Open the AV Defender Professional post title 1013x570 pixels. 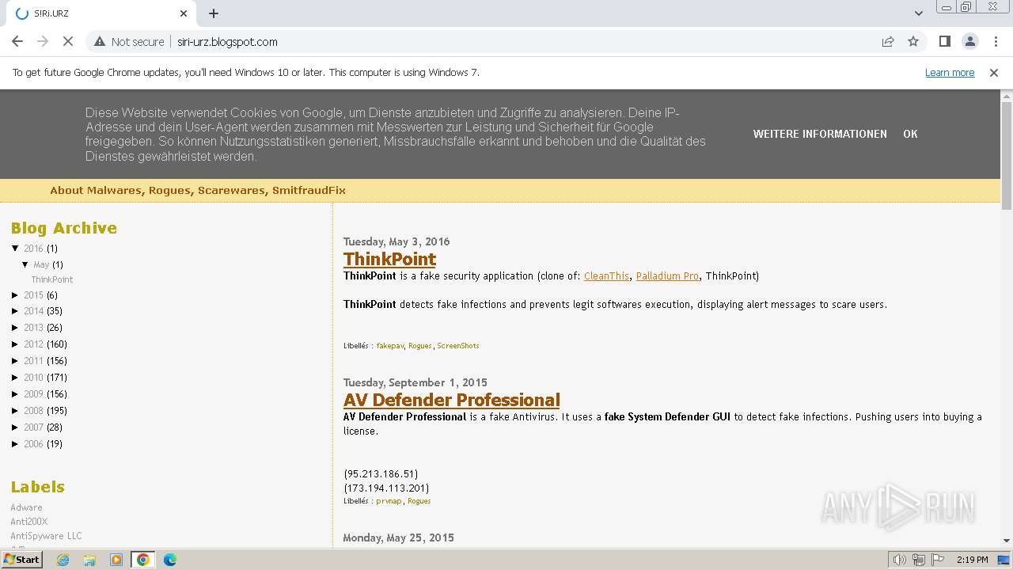click(x=452, y=400)
